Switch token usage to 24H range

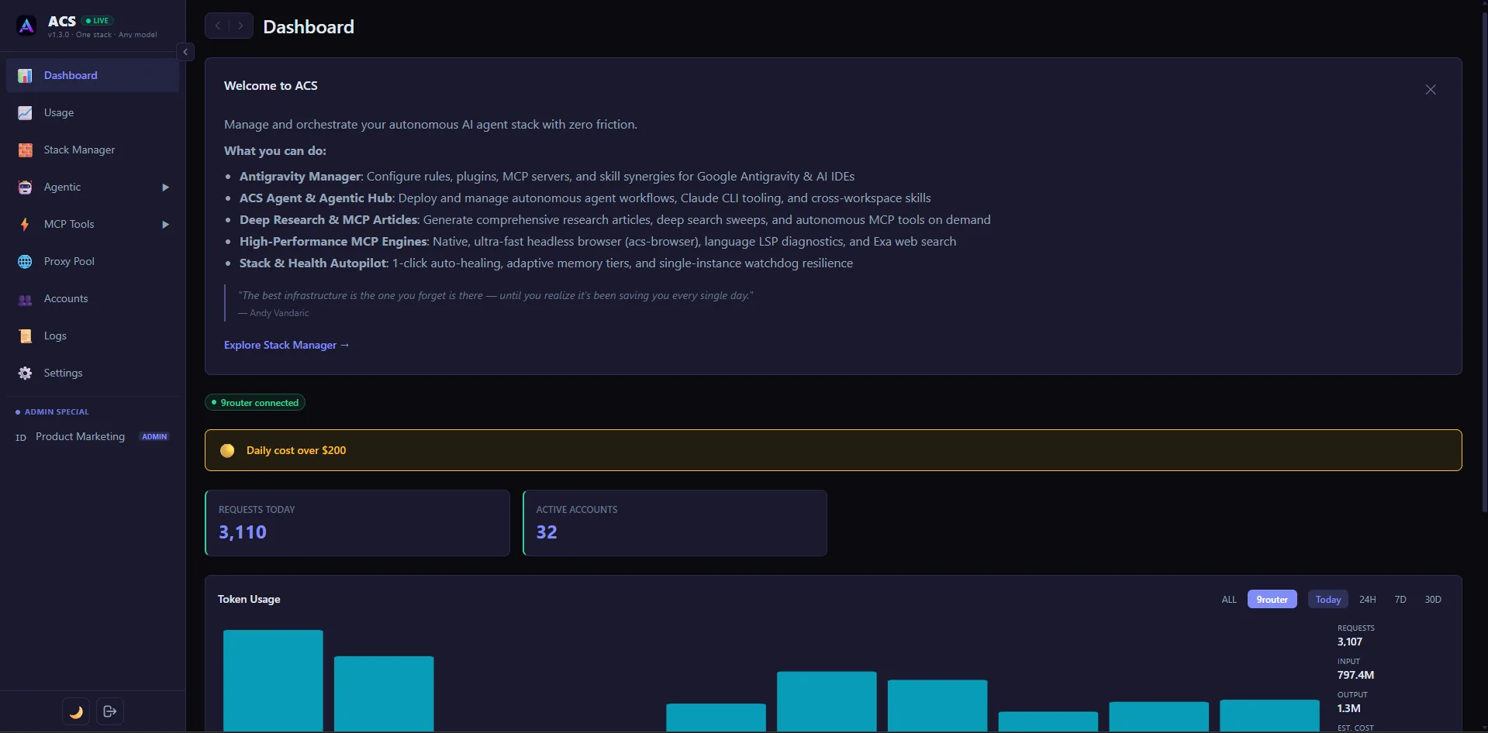[x=1368, y=600]
